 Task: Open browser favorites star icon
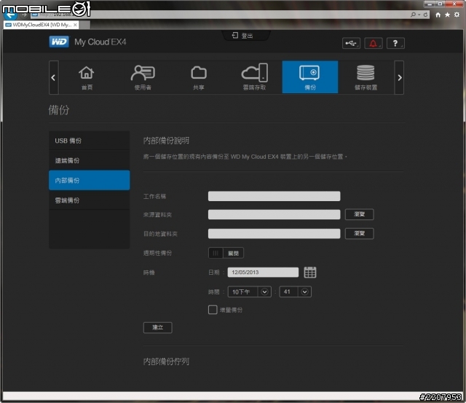[x=447, y=15]
